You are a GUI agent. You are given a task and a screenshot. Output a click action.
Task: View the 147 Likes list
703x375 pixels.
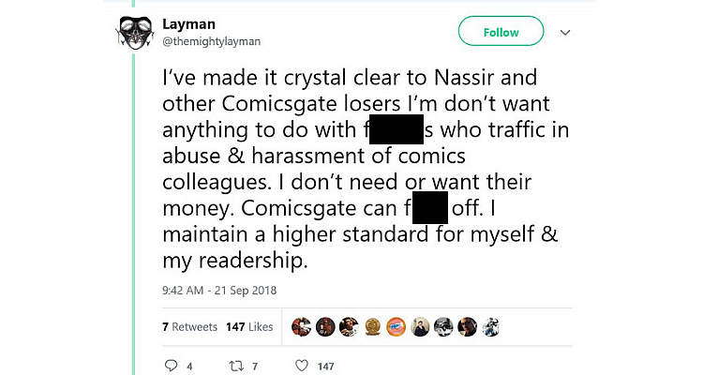click(249, 327)
